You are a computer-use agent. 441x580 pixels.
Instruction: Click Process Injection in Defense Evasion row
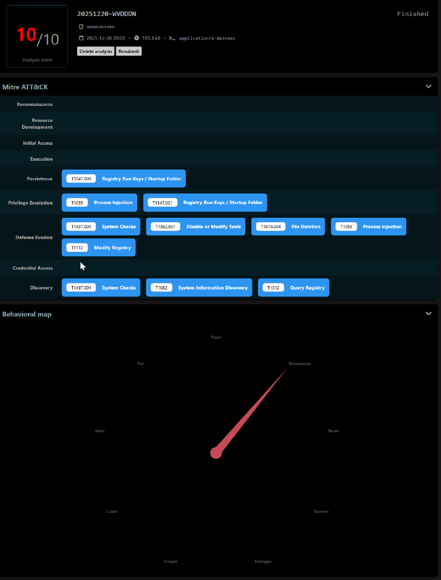click(368, 227)
